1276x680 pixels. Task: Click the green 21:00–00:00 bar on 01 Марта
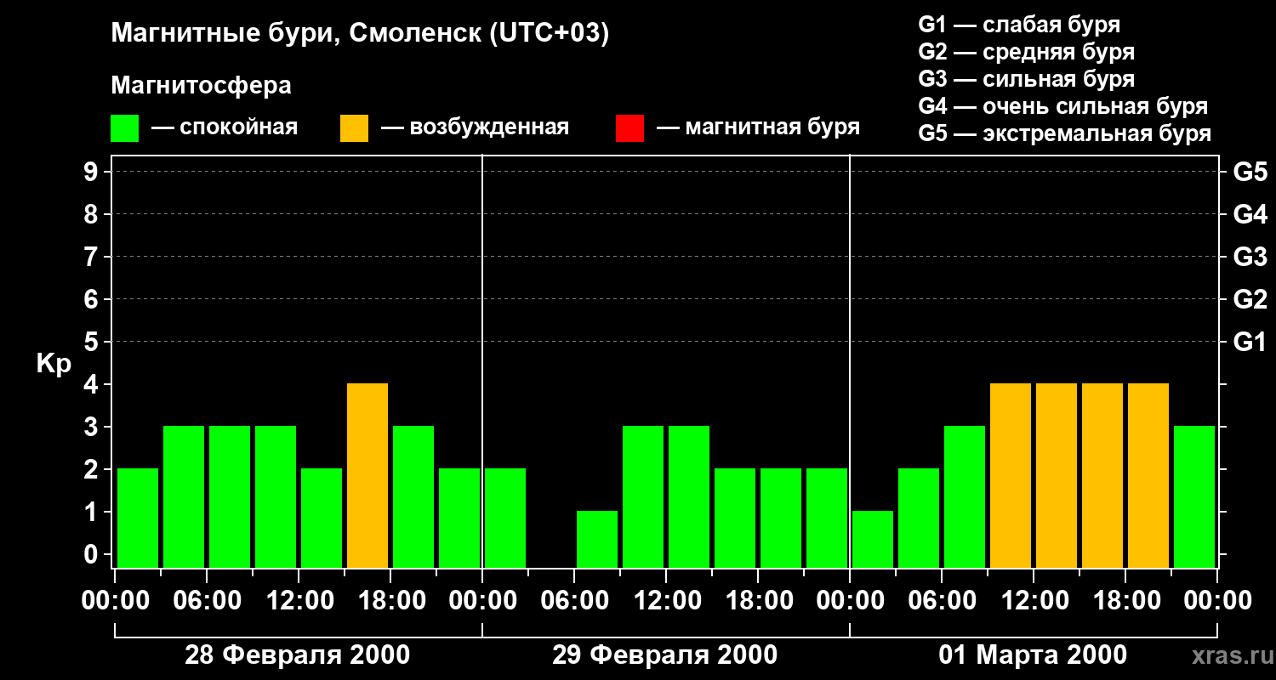click(x=1194, y=496)
